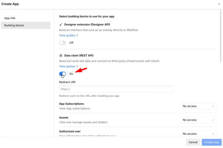
Task: Open View guides link under Data client
Action: pos(67,67)
